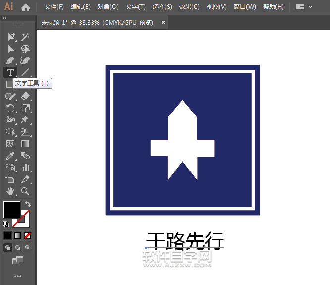This screenshot has width=330, height=285.
Task: Select the Line Segment tool
Action: (25, 72)
